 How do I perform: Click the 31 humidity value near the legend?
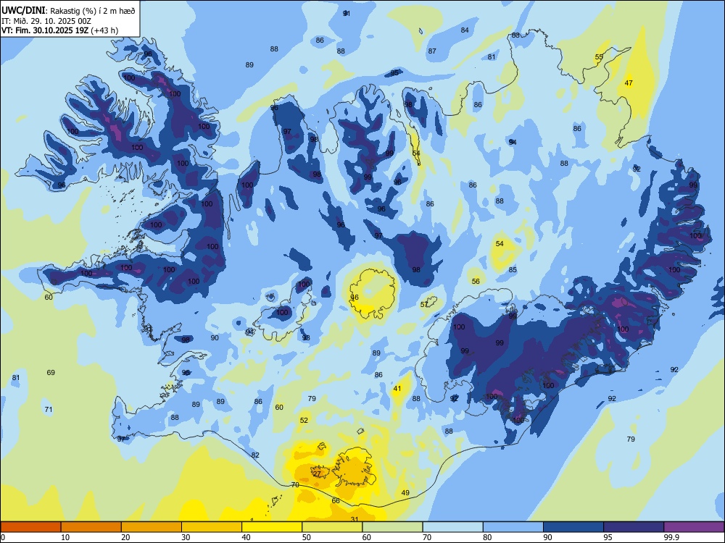(355, 519)
